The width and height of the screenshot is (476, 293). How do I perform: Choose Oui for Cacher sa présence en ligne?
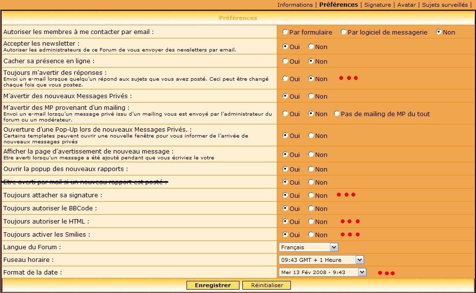coord(285,61)
